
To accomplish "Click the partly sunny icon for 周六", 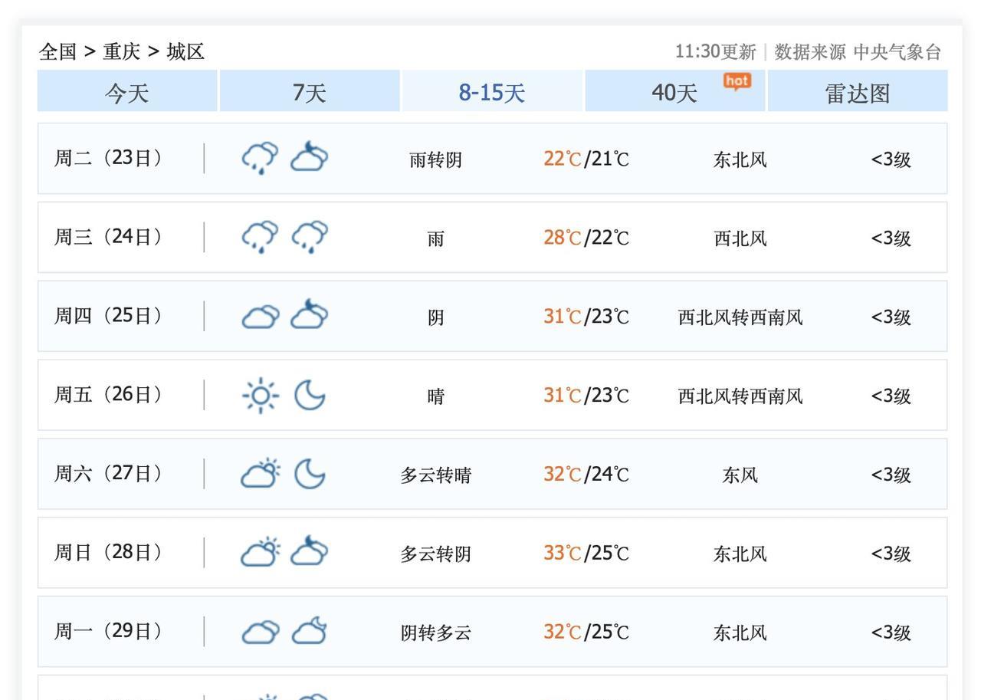I will pyautogui.click(x=261, y=474).
